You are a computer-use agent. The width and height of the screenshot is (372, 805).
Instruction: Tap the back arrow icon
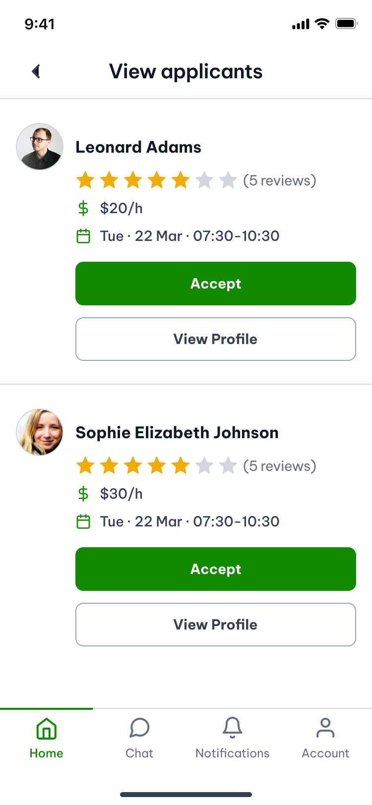pos(36,72)
